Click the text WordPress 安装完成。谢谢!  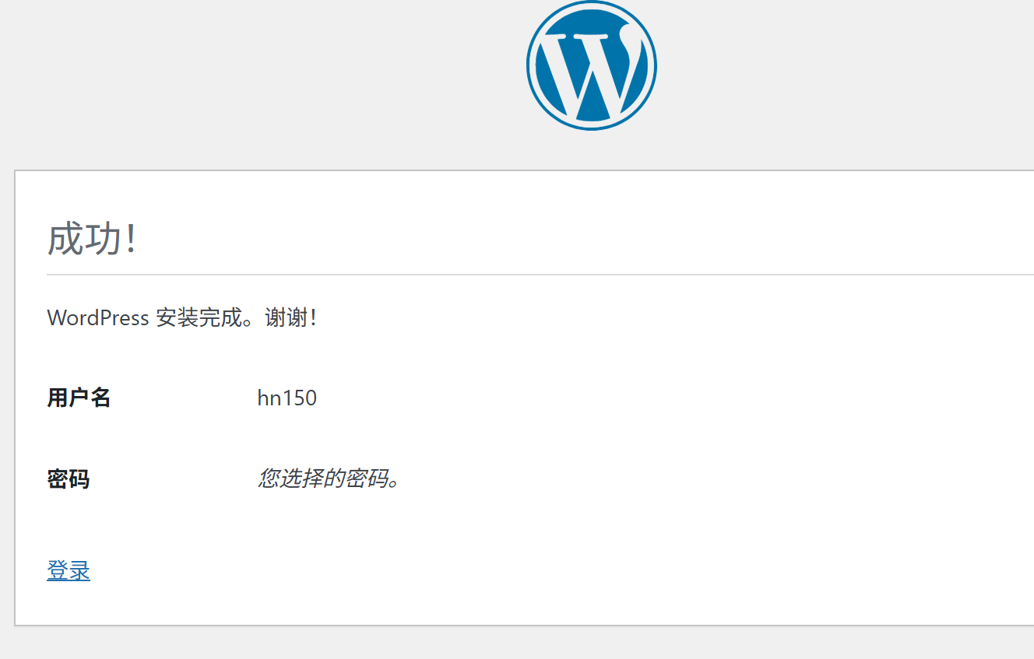coord(181,317)
